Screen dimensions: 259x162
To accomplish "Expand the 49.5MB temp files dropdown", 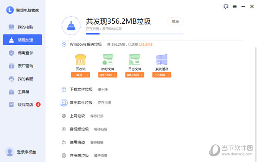I will (x=107, y=75).
